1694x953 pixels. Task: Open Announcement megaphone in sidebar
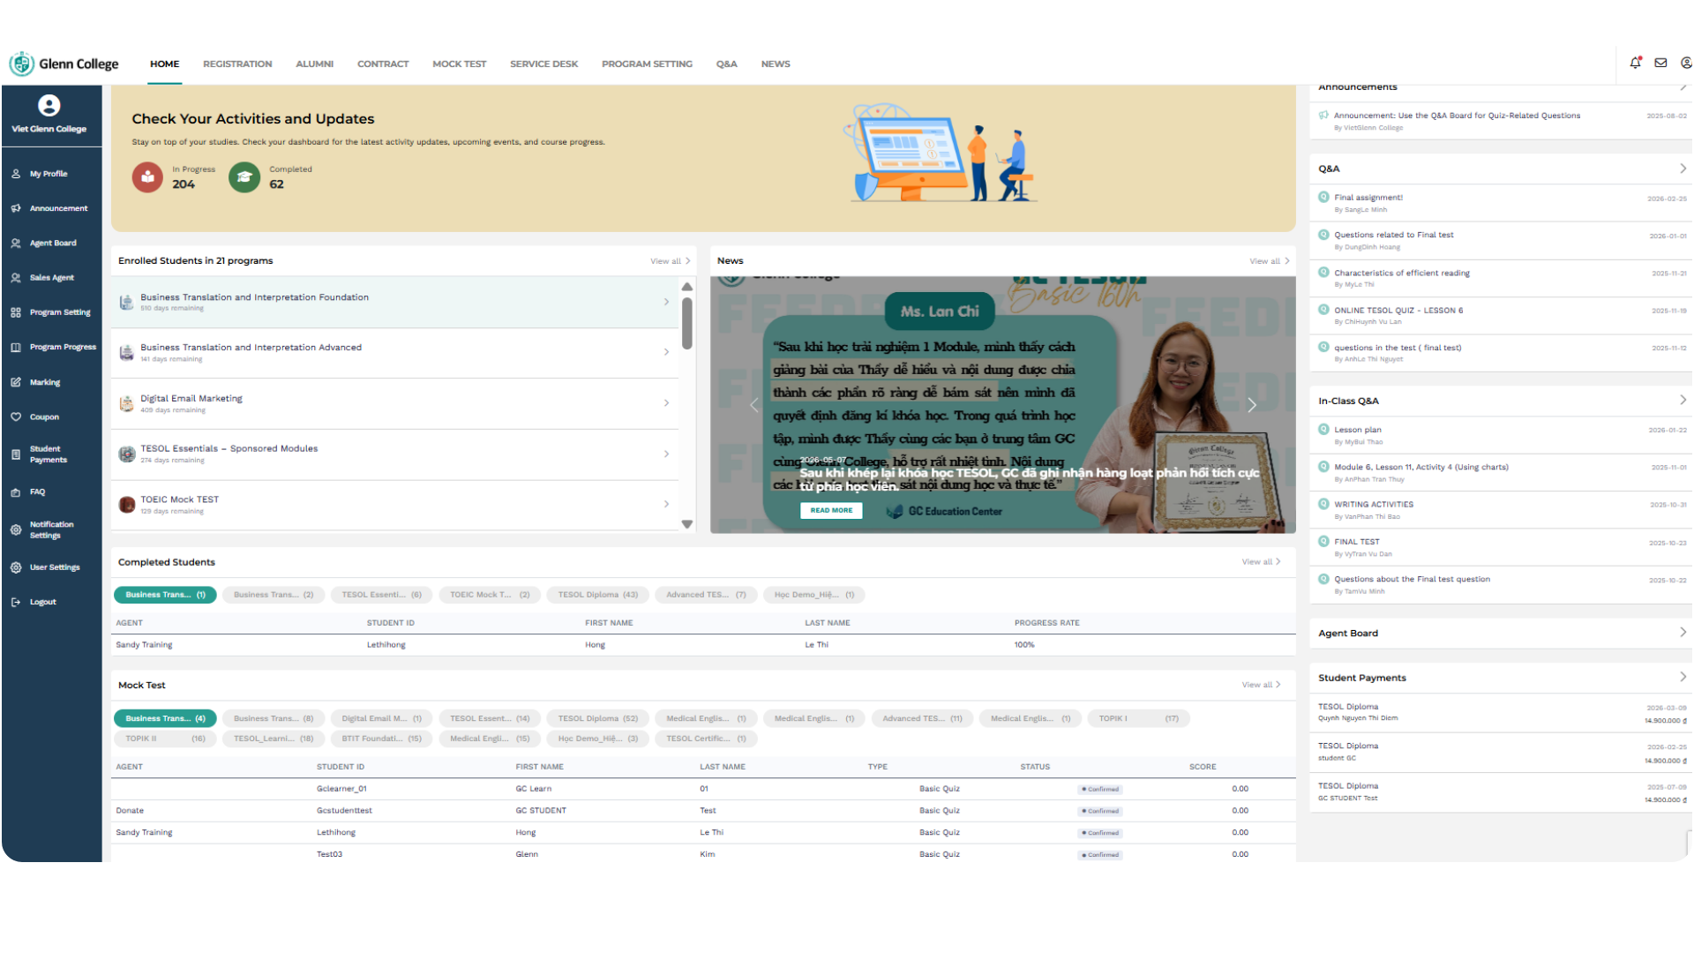(x=58, y=208)
